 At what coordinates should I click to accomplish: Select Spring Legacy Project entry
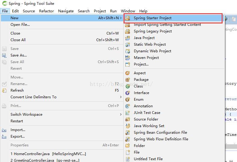(x=174, y=31)
